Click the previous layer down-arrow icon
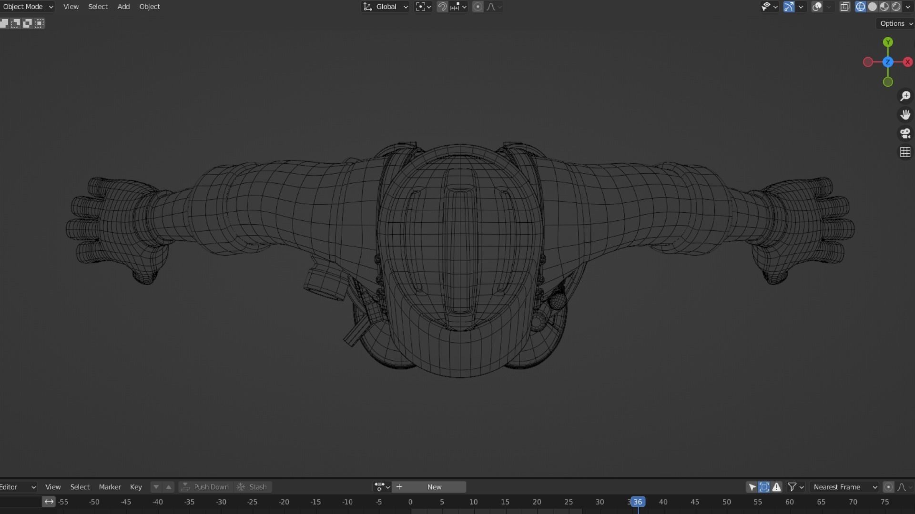Screen dimensions: 915x514 pyautogui.click(x=156, y=487)
